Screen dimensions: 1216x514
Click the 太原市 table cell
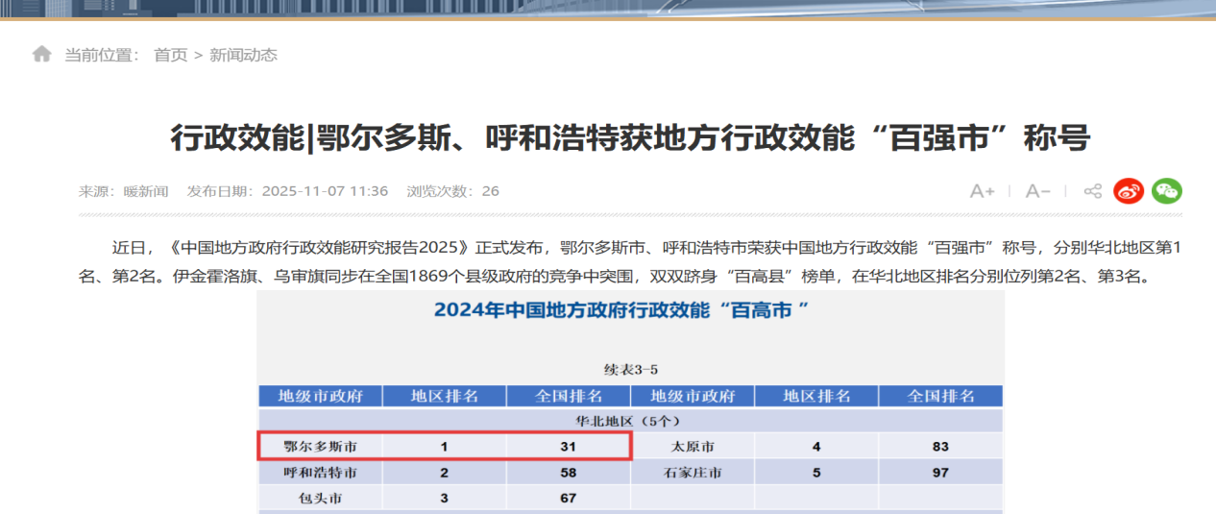pyautogui.click(x=692, y=447)
